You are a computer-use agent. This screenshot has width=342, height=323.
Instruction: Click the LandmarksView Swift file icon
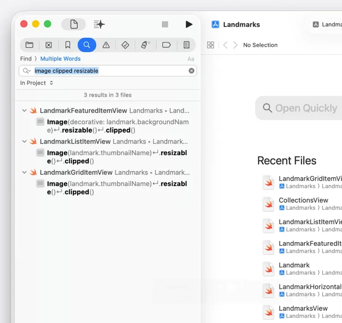click(x=268, y=312)
